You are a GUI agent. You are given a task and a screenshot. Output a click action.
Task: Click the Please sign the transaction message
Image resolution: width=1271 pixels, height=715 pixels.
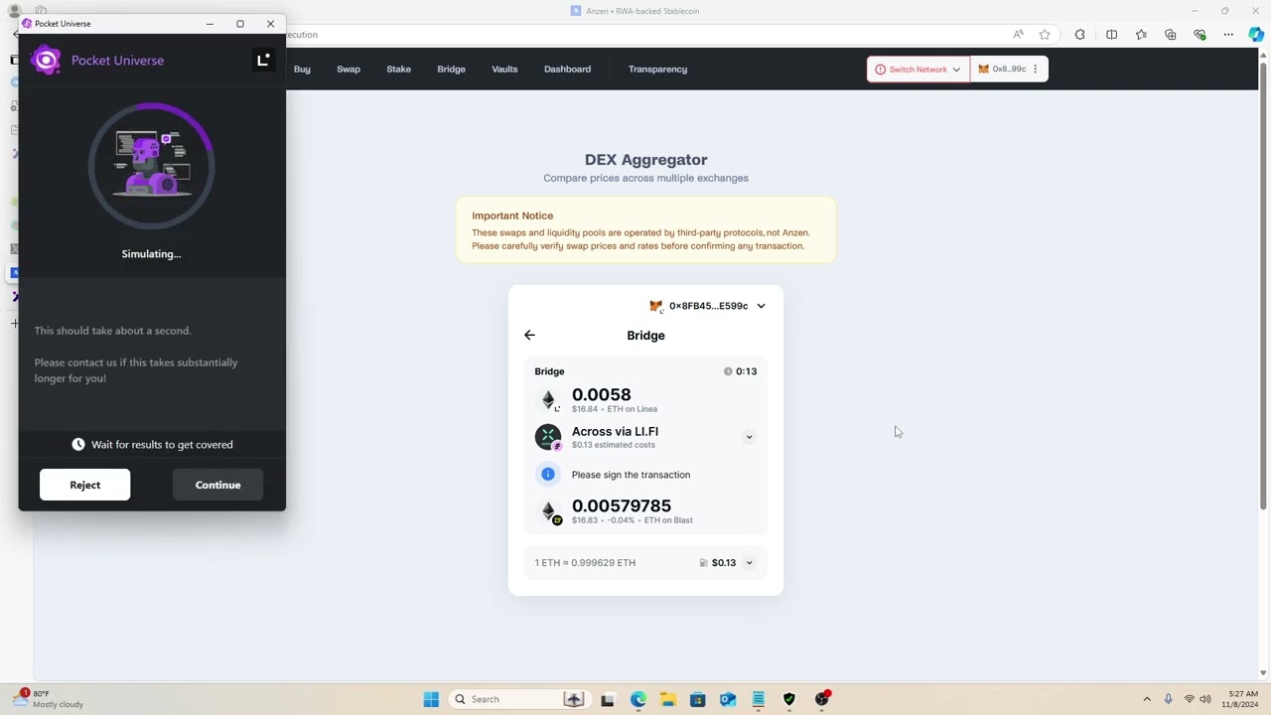631,475
